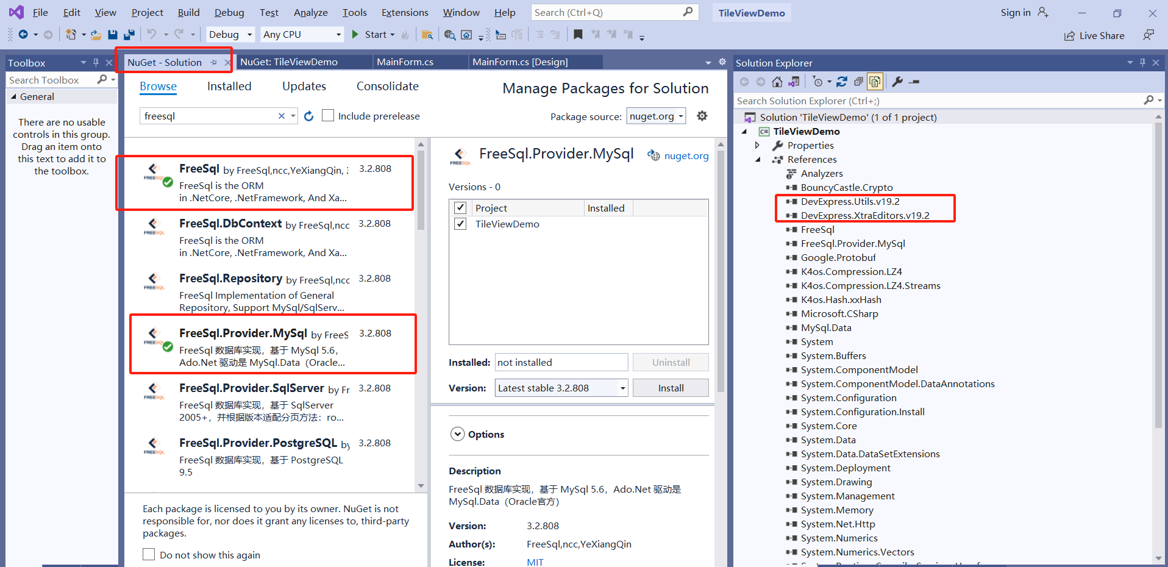Open the Any CPU platform dropdown
Image resolution: width=1168 pixels, height=567 pixels.
click(x=302, y=35)
